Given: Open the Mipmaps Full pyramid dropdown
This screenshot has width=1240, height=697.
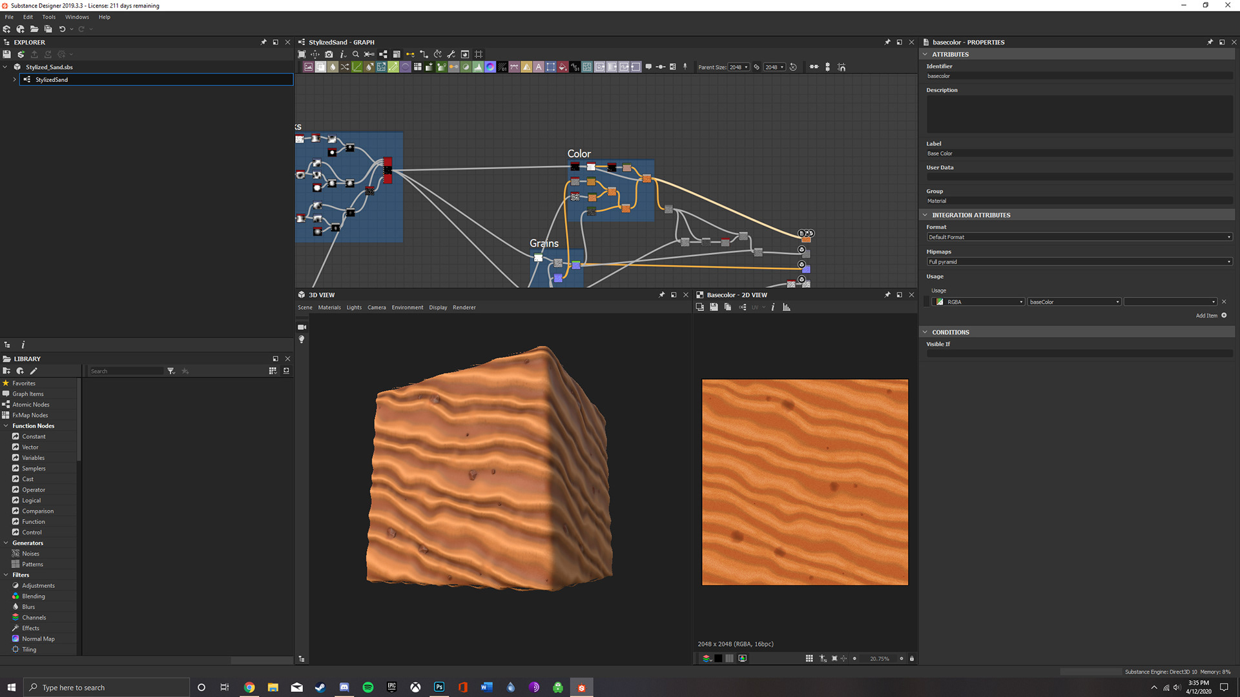Looking at the screenshot, I should [1079, 262].
